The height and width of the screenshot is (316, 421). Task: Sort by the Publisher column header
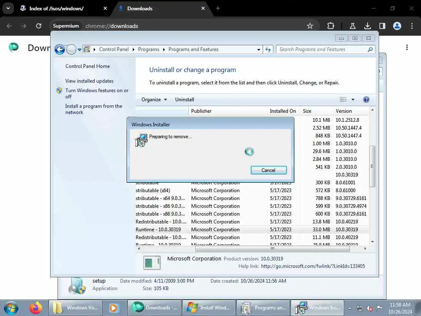point(228,111)
